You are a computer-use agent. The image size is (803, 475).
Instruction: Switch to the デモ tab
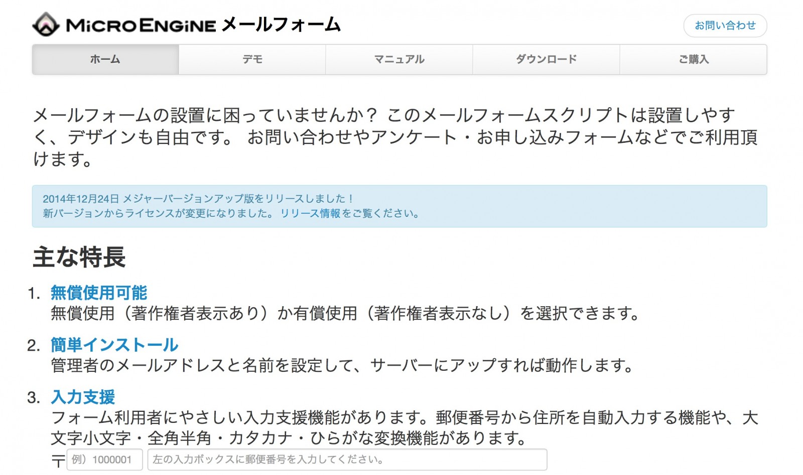tap(252, 60)
